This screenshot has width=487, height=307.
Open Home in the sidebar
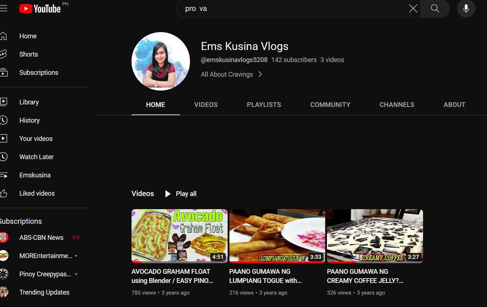click(x=28, y=36)
